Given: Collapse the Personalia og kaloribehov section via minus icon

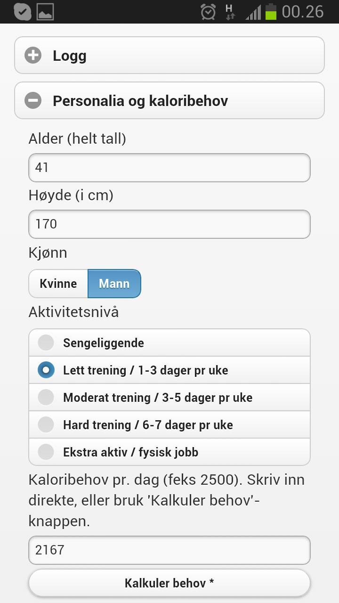Looking at the screenshot, I should pos(32,100).
